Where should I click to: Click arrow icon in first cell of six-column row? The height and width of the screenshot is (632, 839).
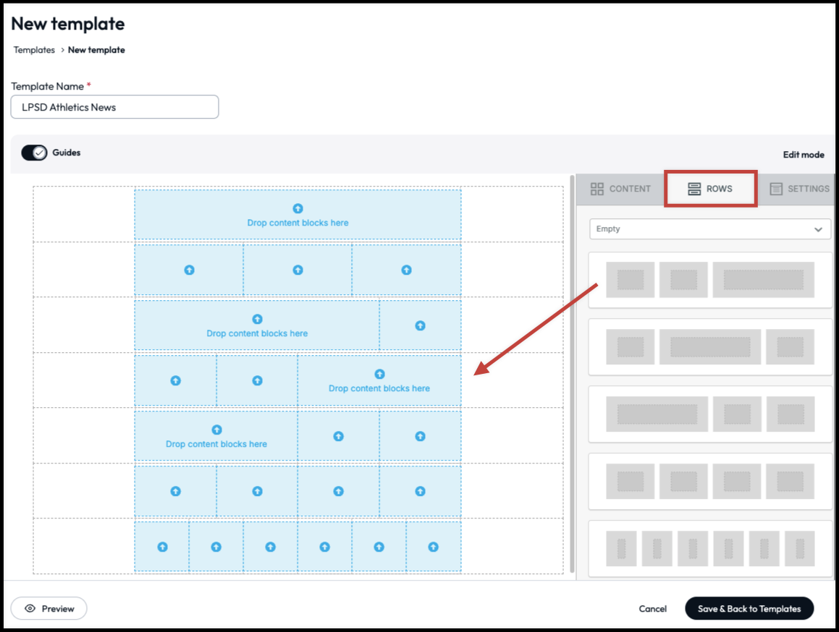pos(162,547)
